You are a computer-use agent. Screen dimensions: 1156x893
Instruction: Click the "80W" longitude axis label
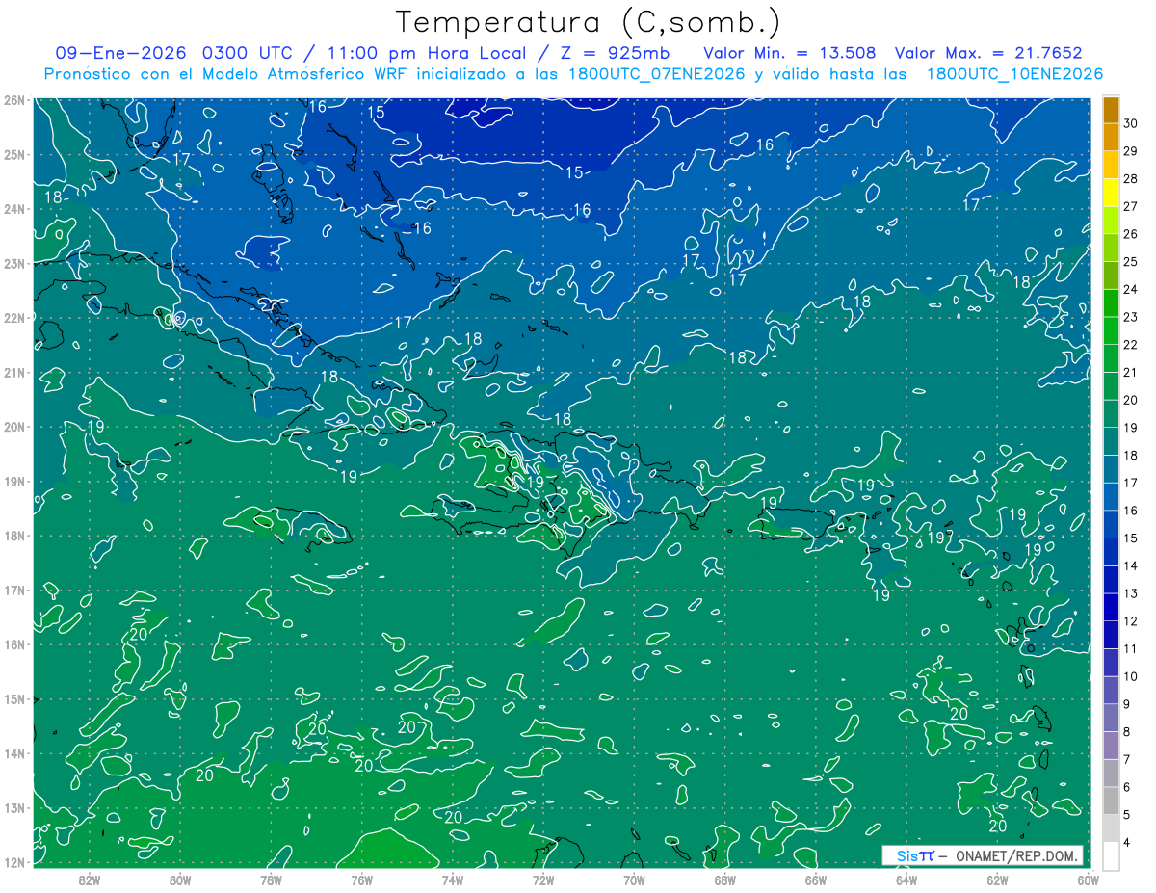click(x=180, y=880)
